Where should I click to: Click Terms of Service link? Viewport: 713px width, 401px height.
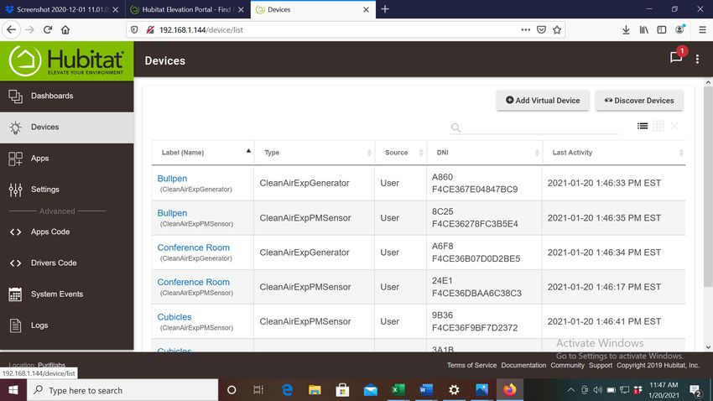click(471, 365)
